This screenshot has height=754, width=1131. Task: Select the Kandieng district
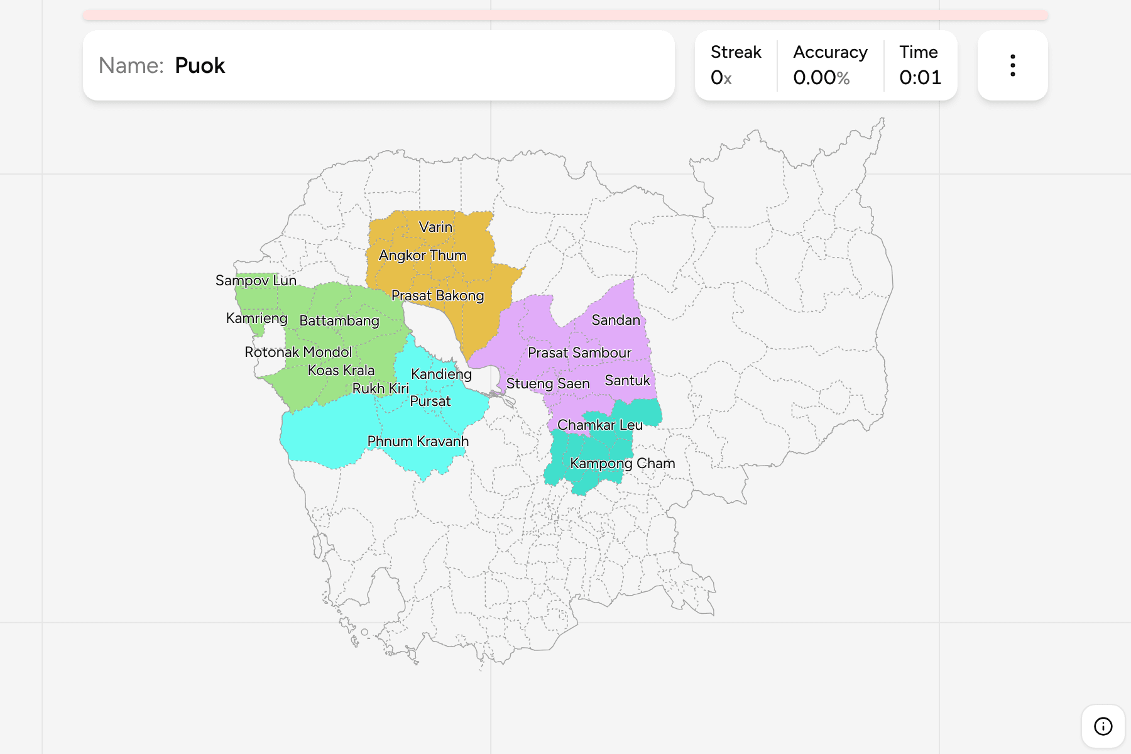(441, 374)
